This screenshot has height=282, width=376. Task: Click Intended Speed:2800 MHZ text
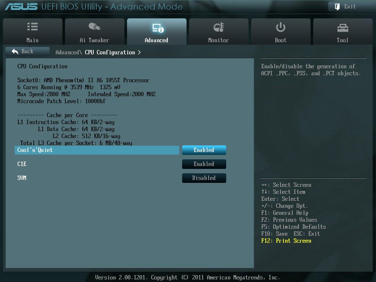point(122,94)
